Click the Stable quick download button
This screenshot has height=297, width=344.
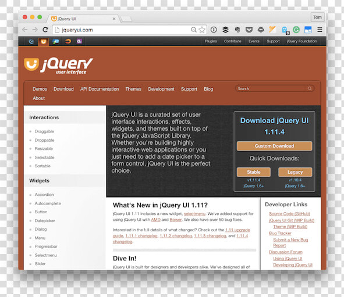pos(254,172)
